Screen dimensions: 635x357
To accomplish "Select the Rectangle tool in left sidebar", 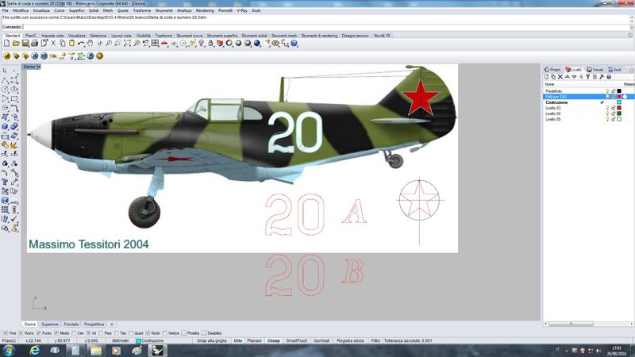I will coord(14,98).
